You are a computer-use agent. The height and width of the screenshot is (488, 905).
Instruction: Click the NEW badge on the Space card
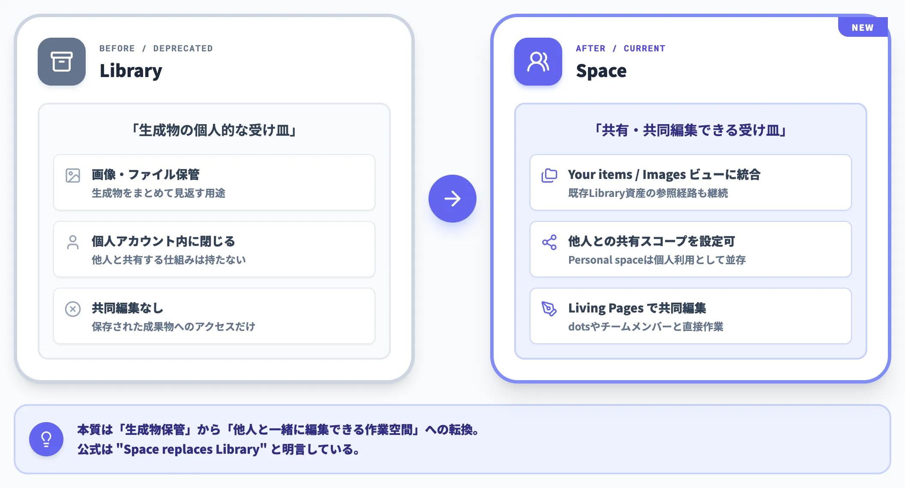(863, 27)
